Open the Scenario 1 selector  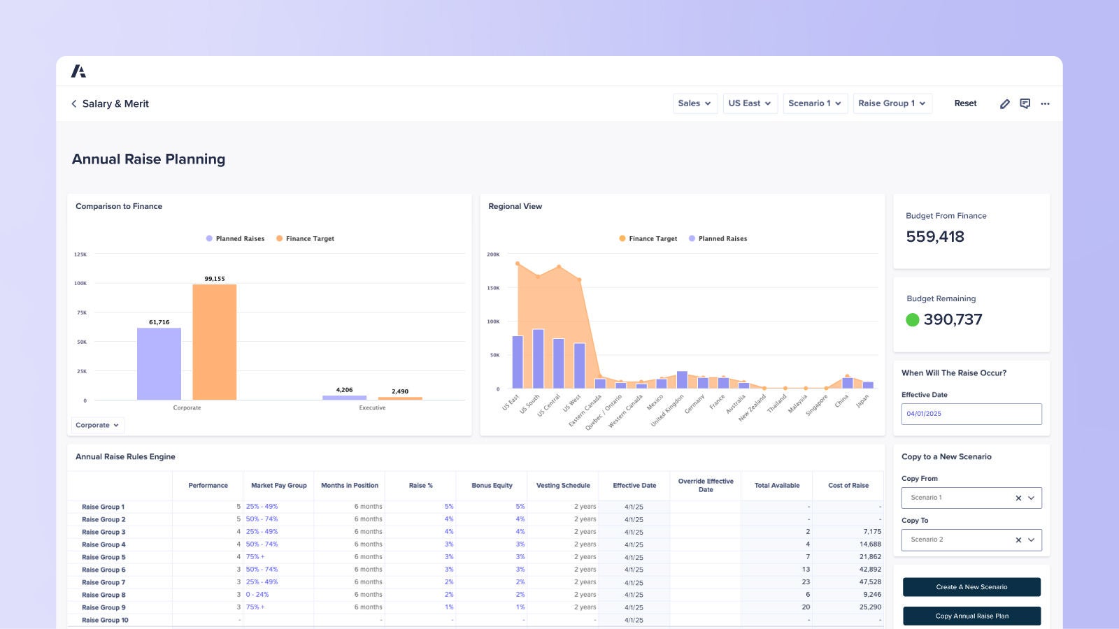pos(815,103)
